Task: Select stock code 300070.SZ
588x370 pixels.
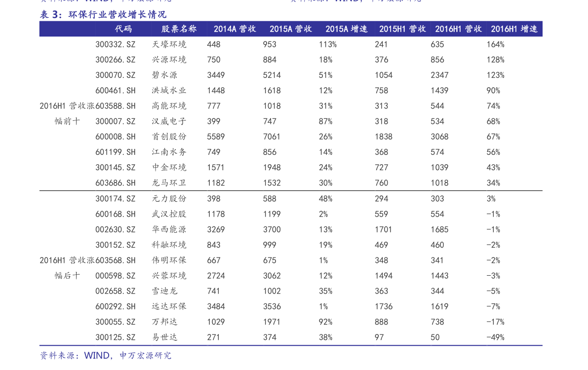Action: click(x=115, y=75)
